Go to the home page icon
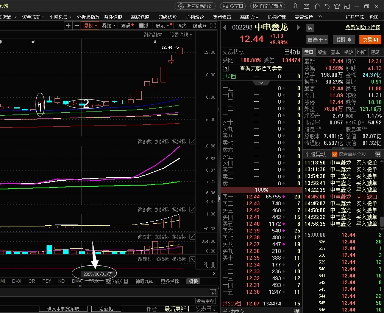 [x=317, y=6]
